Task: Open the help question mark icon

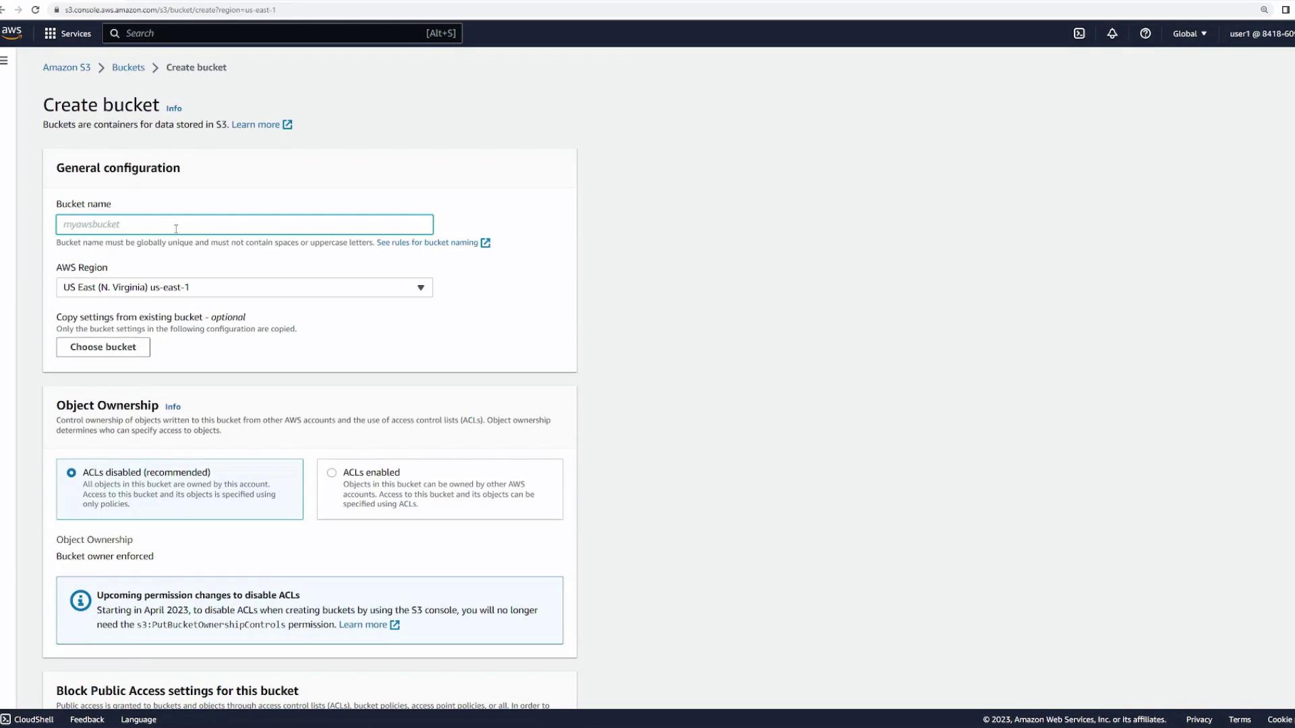Action: [1145, 34]
